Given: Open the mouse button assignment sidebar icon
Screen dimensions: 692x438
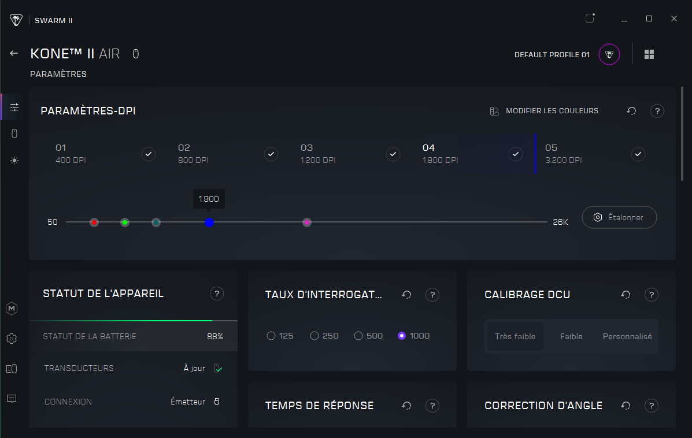Looking at the screenshot, I should click(x=14, y=134).
